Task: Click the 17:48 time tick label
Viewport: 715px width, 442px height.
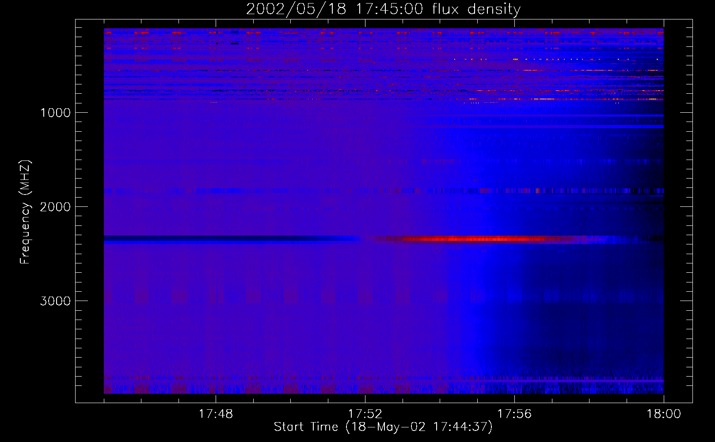Action: tap(216, 414)
